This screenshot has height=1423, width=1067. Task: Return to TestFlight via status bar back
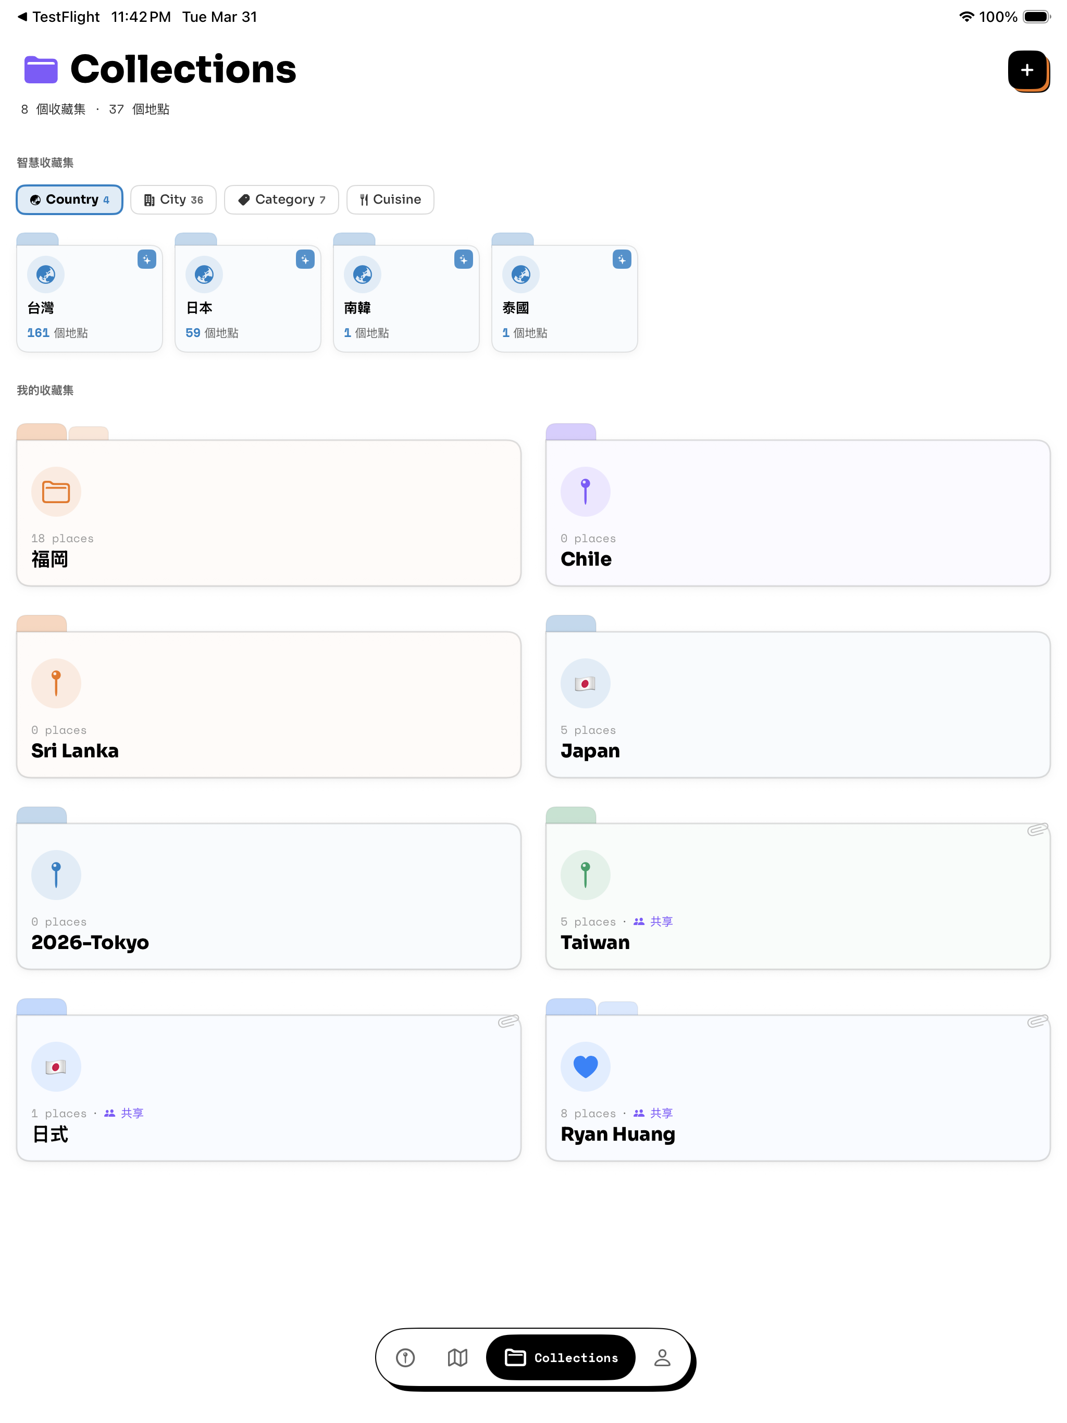coord(58,17)
